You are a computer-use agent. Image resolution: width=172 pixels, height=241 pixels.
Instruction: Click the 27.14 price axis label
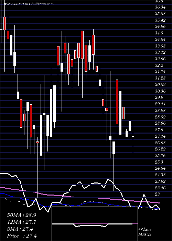coord(160,136)
